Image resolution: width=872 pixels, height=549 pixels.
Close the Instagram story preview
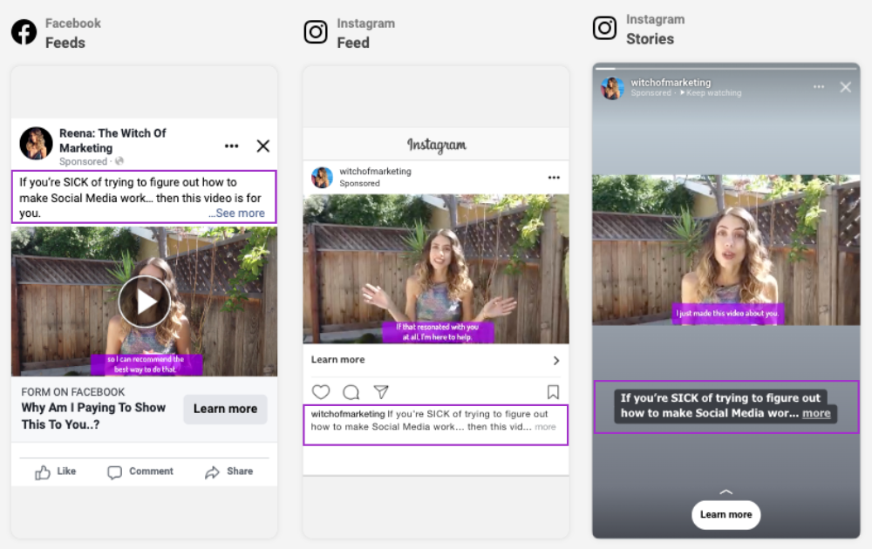[x=845, y=87]
